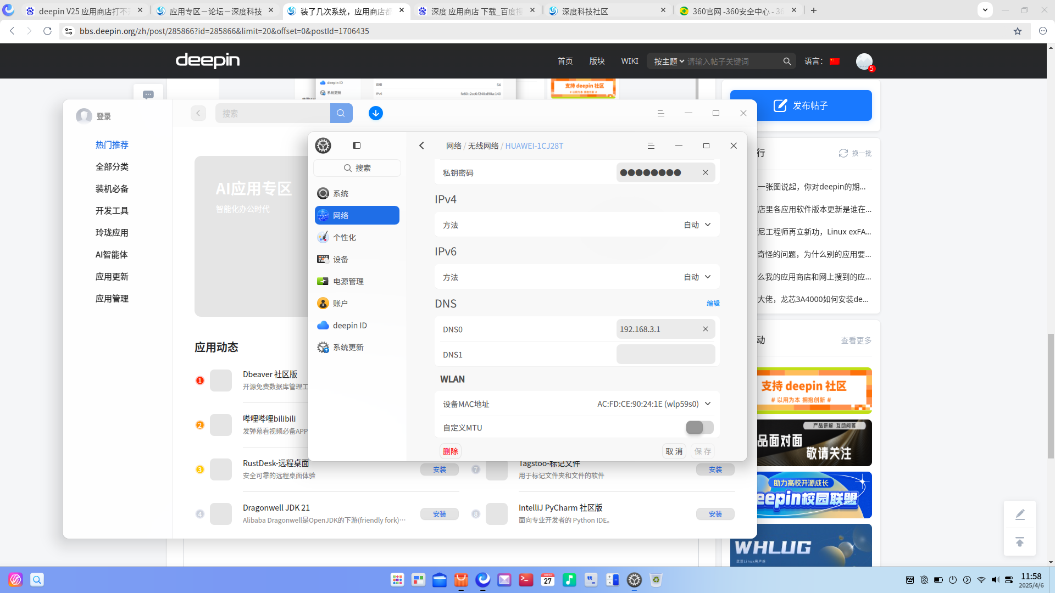Click the red 删除 button

[x=451, y=451]
